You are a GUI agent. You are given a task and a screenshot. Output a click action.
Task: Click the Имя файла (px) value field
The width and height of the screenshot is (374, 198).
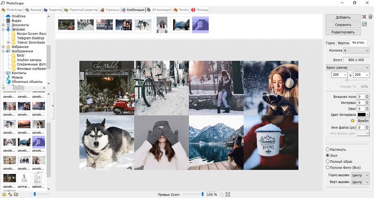click(361, 128)
